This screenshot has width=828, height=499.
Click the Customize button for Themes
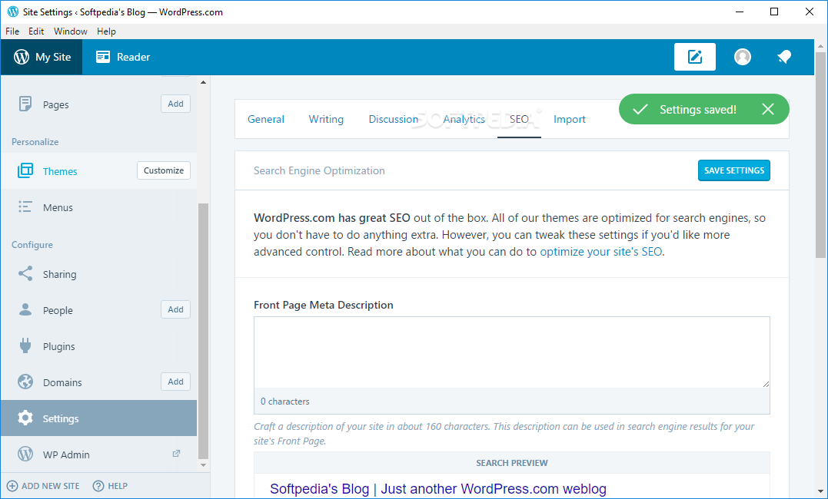coord(164,170)
